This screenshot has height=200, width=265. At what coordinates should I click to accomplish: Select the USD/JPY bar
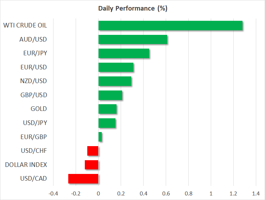pos(107,123)
